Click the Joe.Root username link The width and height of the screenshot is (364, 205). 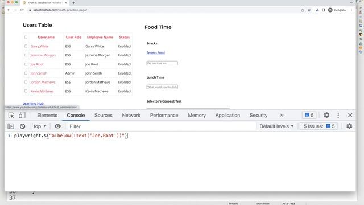pos(36,64)
